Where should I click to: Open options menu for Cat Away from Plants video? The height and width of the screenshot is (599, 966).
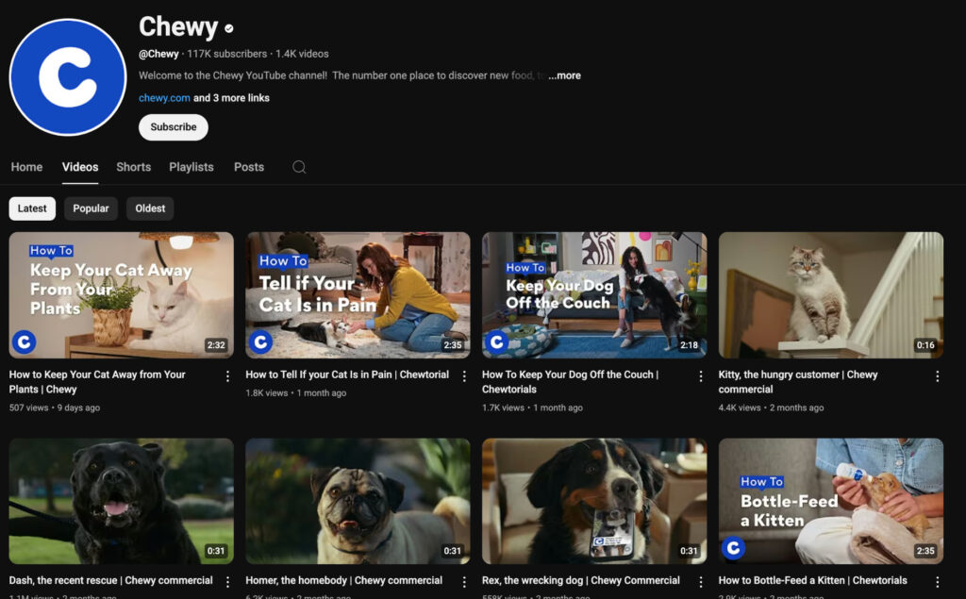pos(227,376)
